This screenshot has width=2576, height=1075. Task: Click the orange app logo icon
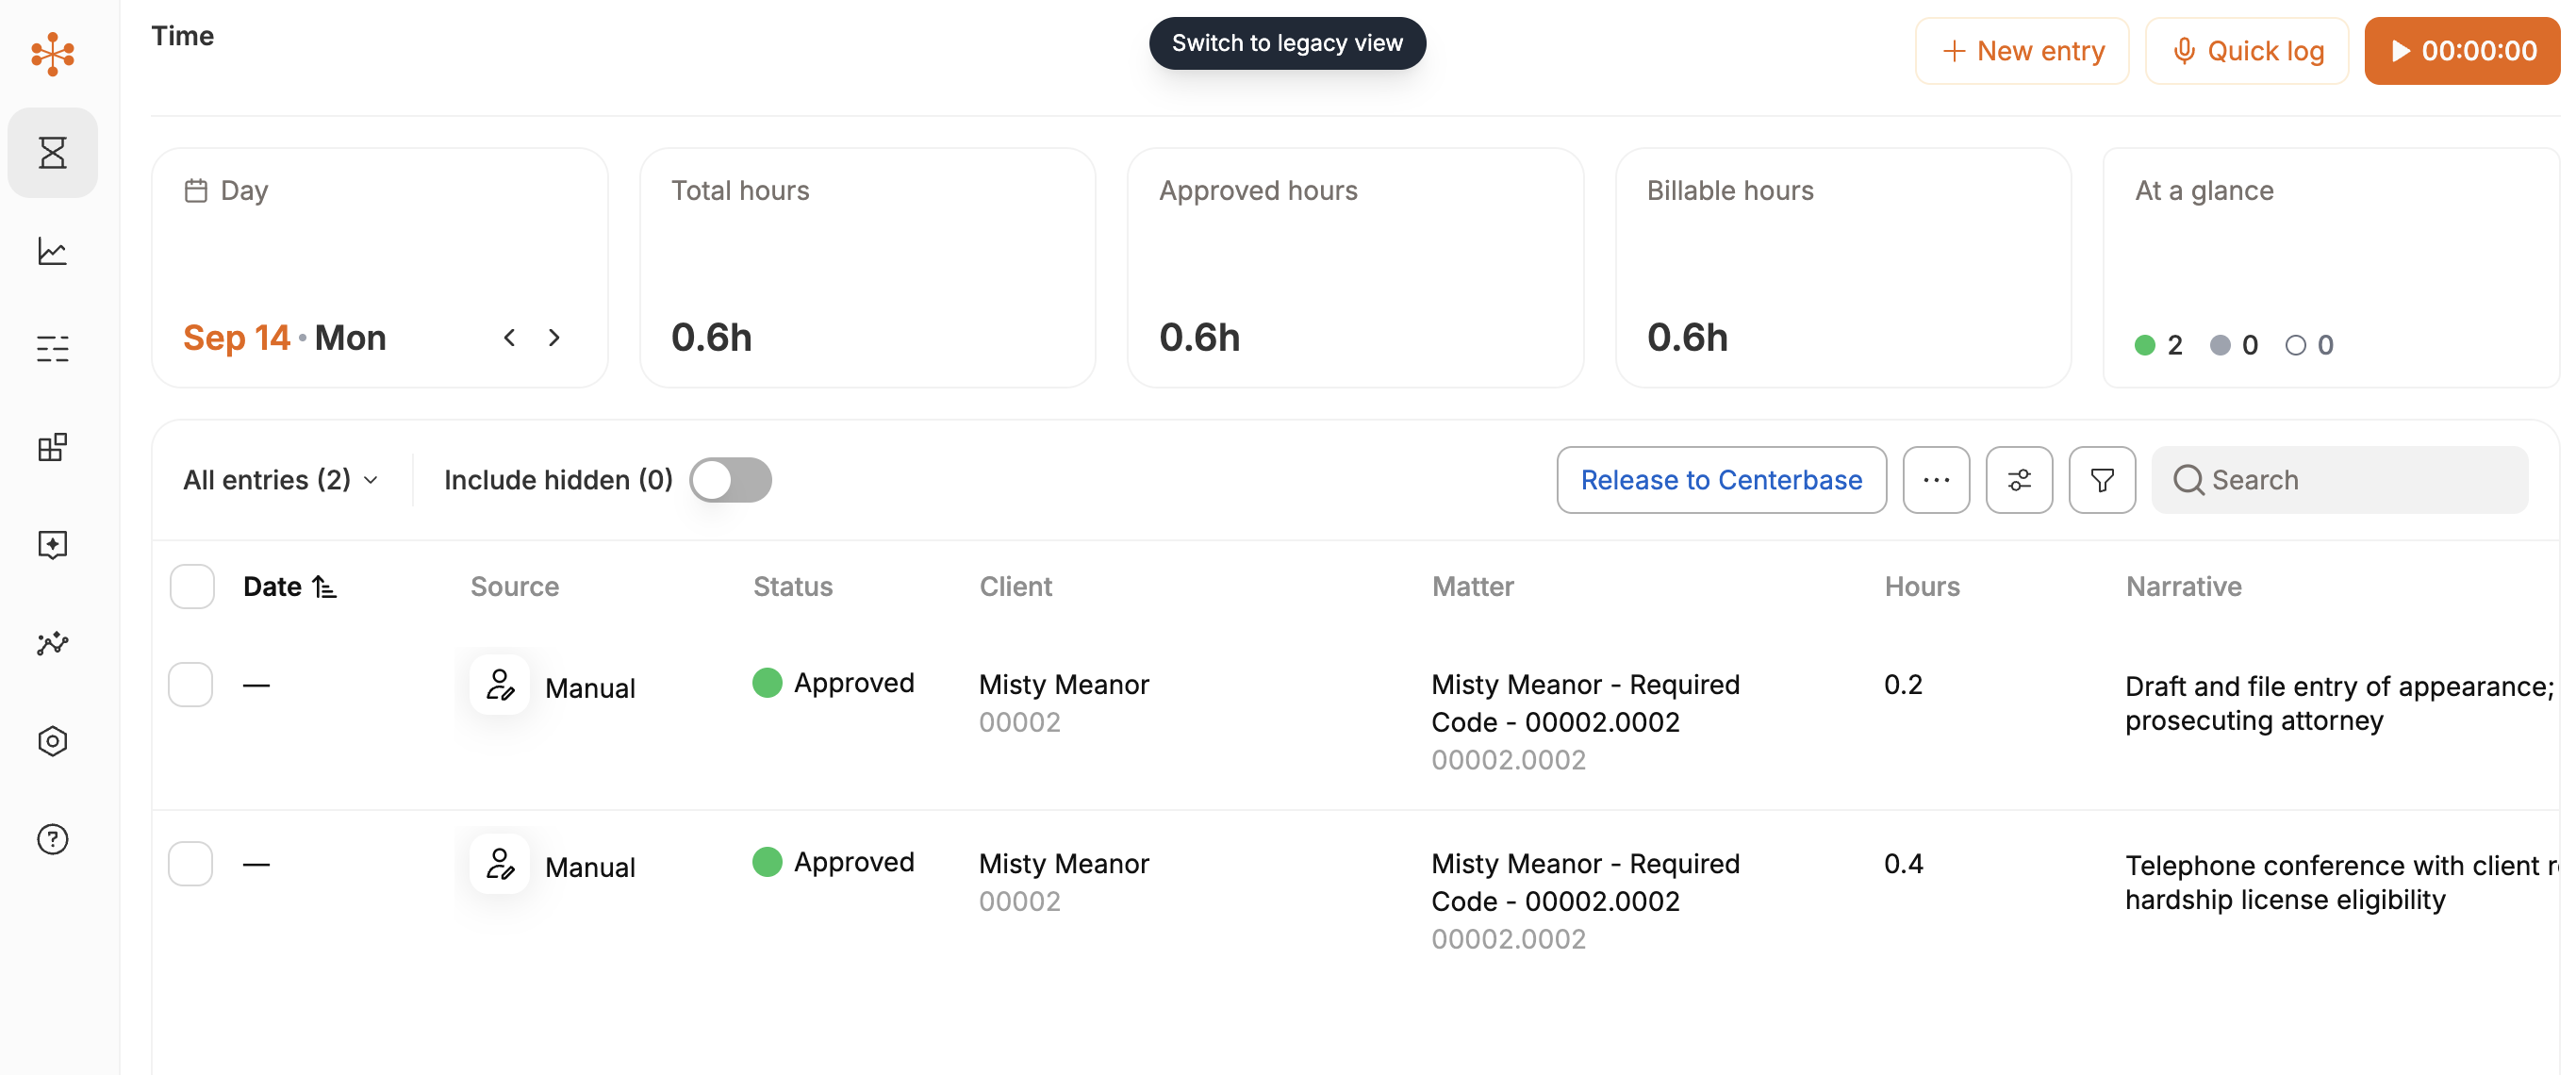pyautogui.click(x=52, y=53)
